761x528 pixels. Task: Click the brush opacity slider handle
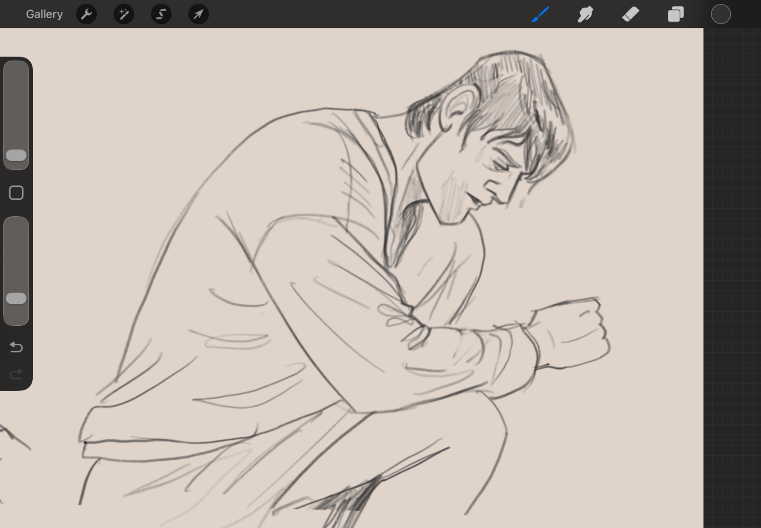pos(16,298)
